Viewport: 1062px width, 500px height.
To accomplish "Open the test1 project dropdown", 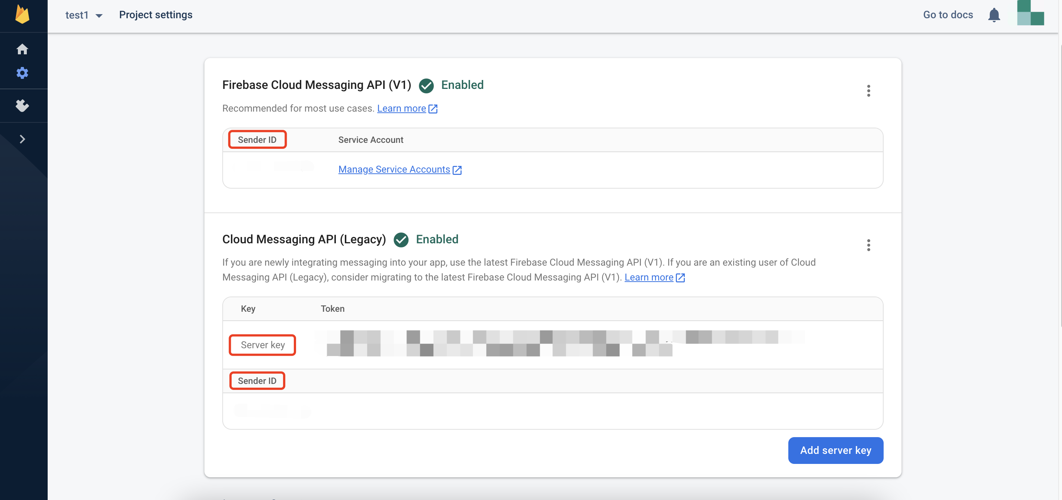I will (x=84, y=15).
